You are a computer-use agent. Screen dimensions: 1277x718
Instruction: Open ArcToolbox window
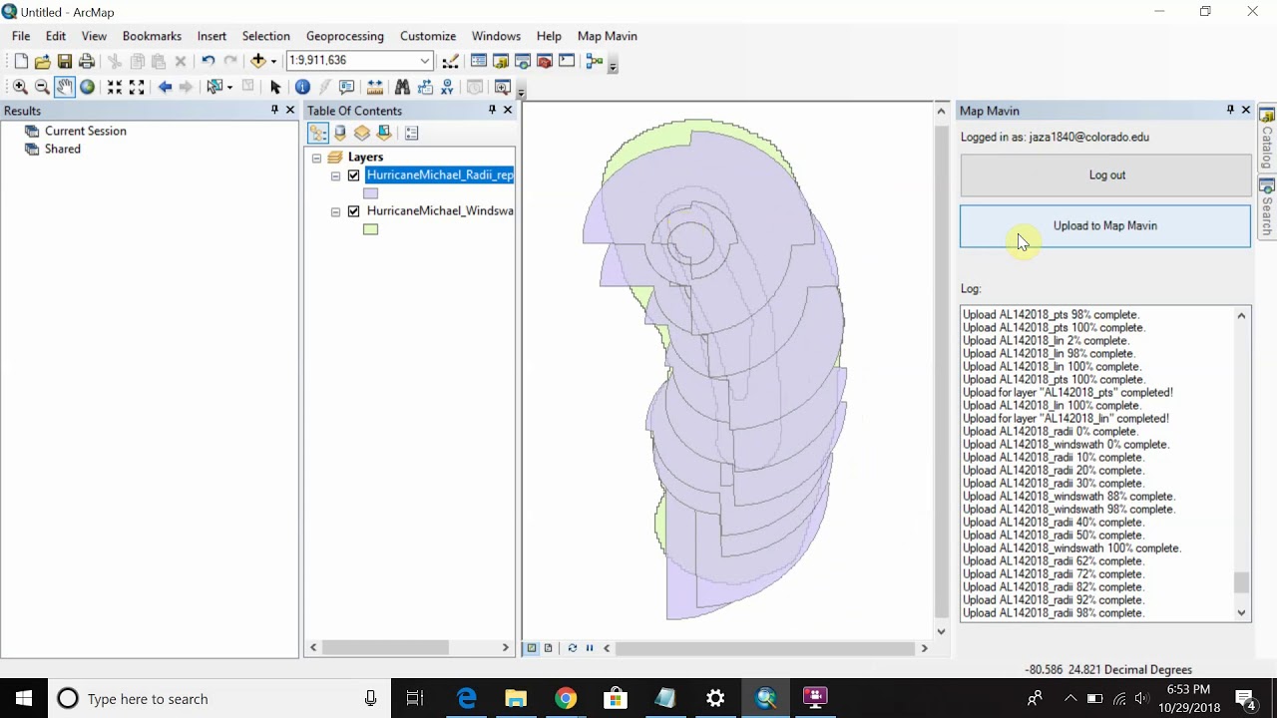[545, 61]
